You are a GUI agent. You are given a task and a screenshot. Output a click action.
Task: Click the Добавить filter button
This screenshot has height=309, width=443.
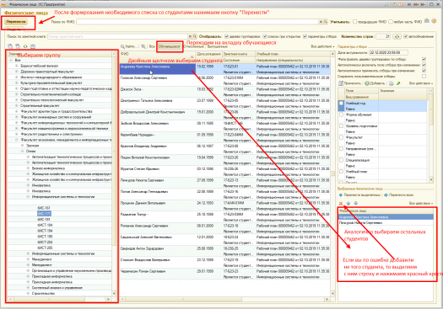pyautogui.click(x=375, y=83)
